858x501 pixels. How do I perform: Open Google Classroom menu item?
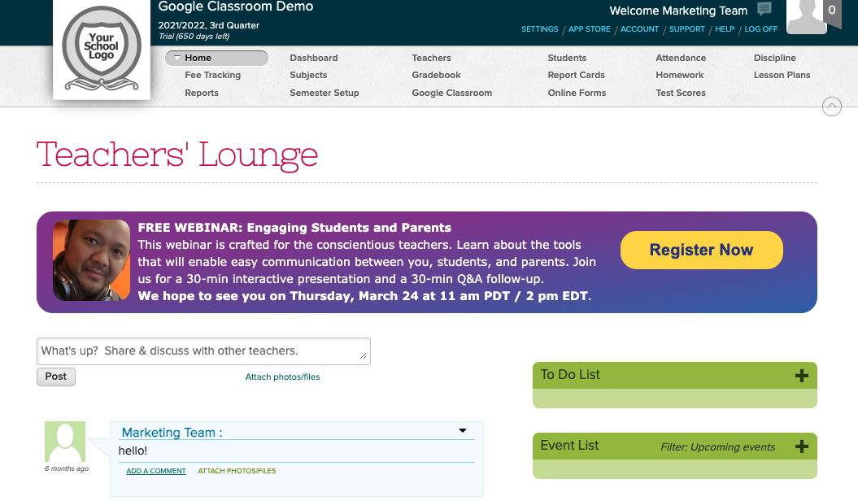[451, 93]
